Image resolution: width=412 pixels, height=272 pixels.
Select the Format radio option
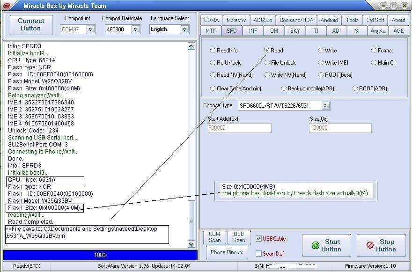[374, 51]
